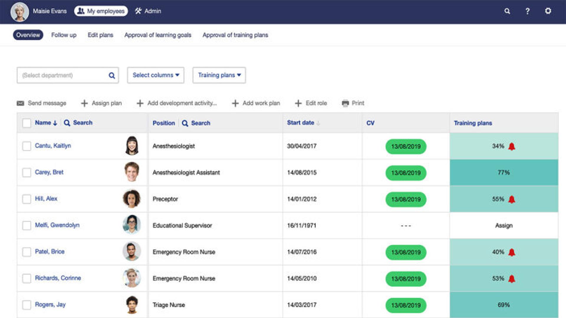Click the 77% training progress cell
Screen dimensions: 566x318
(x=504, y=173)
